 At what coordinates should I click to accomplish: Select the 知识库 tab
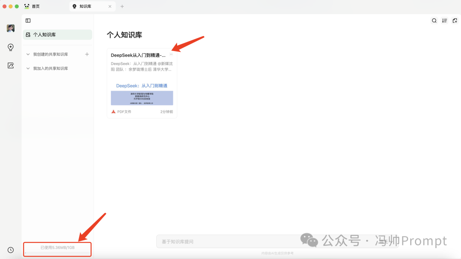tap(92, 6)
